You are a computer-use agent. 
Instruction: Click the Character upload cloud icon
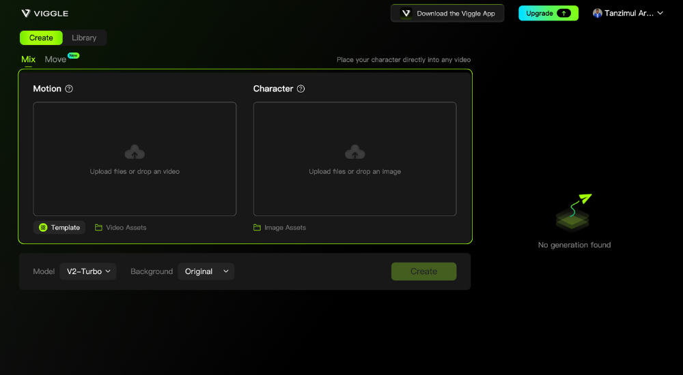coord(354,152)
